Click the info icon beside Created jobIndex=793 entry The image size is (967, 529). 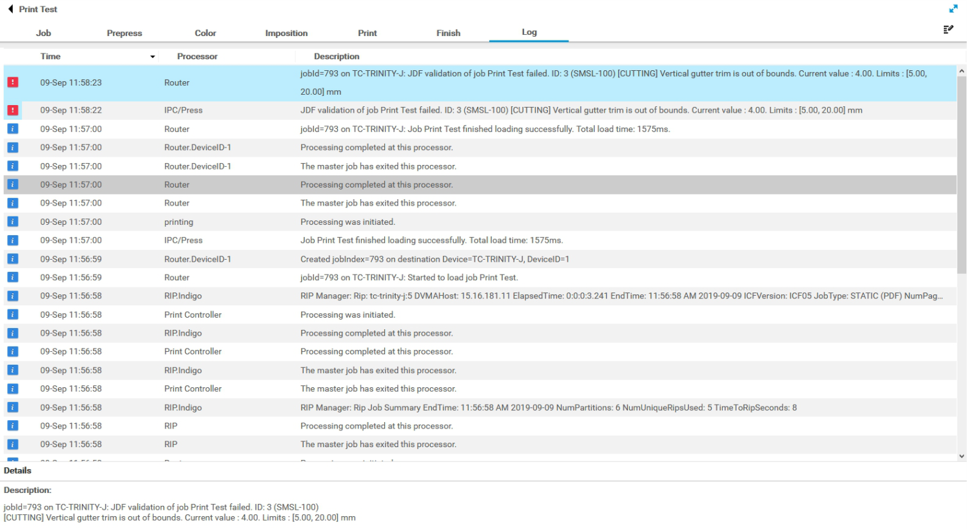tap(12, 258)
